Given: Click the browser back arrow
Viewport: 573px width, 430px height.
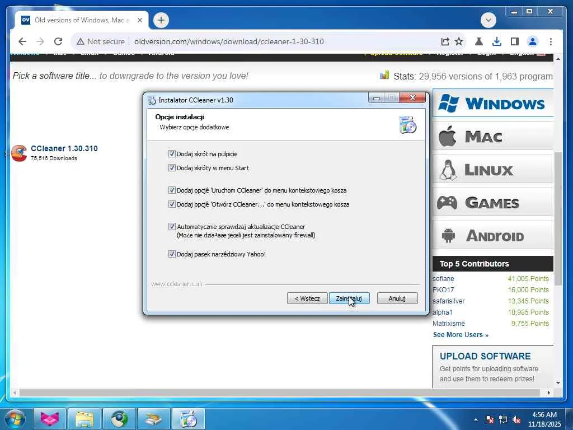Looking at the screenshot, I should (x=22, y=41).
